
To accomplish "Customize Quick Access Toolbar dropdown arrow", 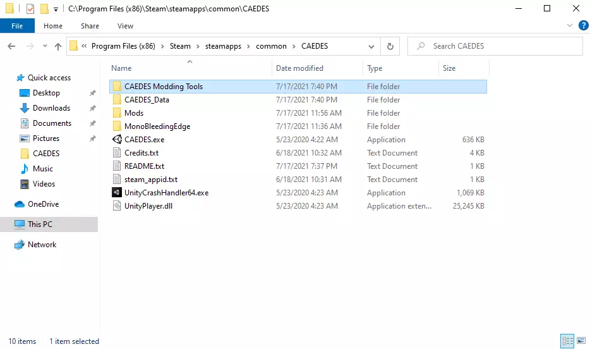I will [x=56, y=9].
